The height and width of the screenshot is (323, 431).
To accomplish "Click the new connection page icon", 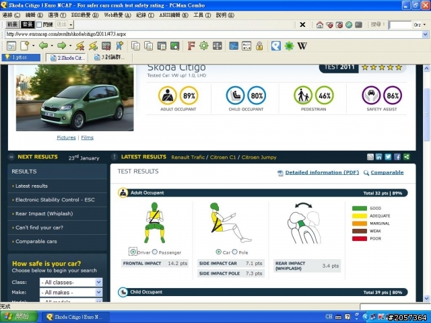I will 25,46.
